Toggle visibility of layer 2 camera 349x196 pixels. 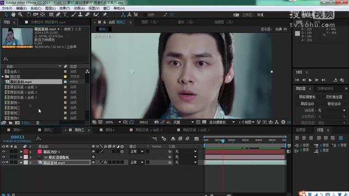click(x=3, y=157)
